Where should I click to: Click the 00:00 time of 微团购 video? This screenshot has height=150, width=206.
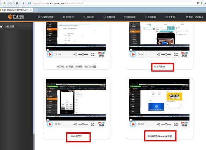click(58, 54)
